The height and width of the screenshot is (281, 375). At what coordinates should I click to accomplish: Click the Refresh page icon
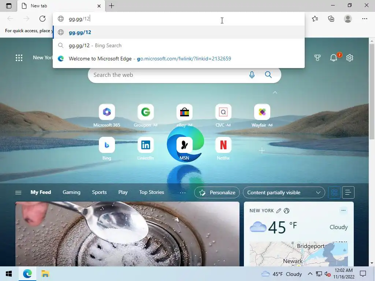click(42, 19)
